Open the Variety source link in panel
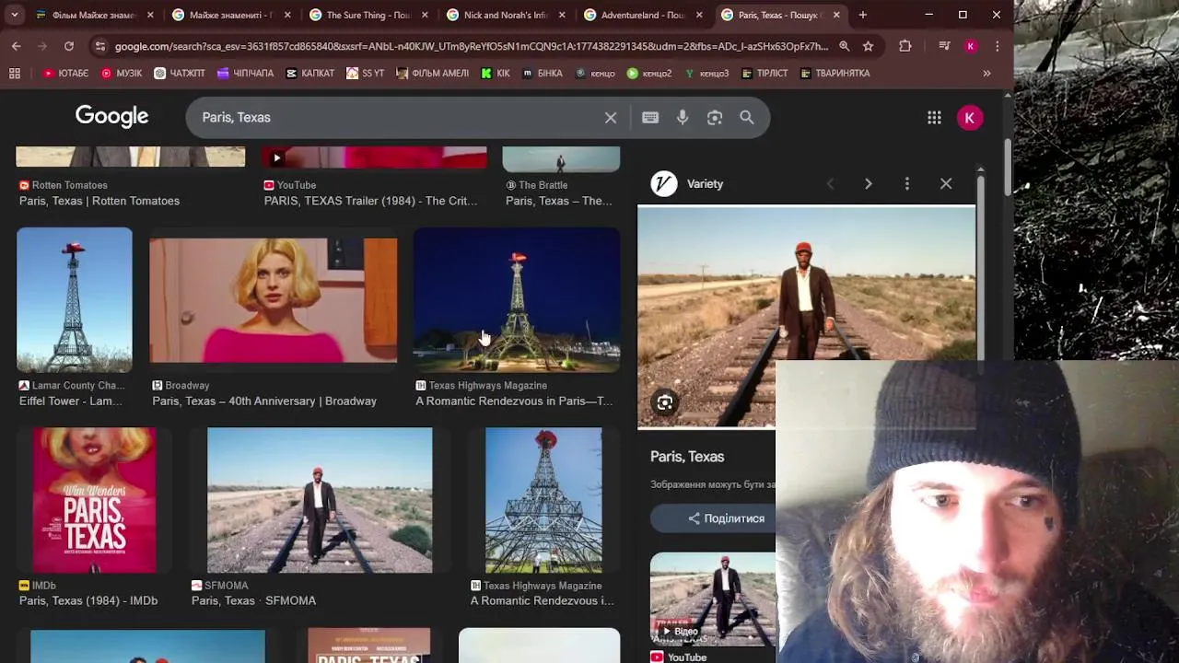Screen dimensions: 1179x663 (687, 184)
